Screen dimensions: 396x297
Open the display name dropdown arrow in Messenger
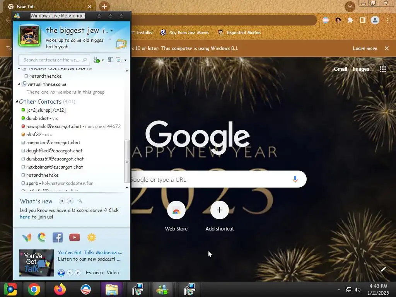click(x=112, y=31)
